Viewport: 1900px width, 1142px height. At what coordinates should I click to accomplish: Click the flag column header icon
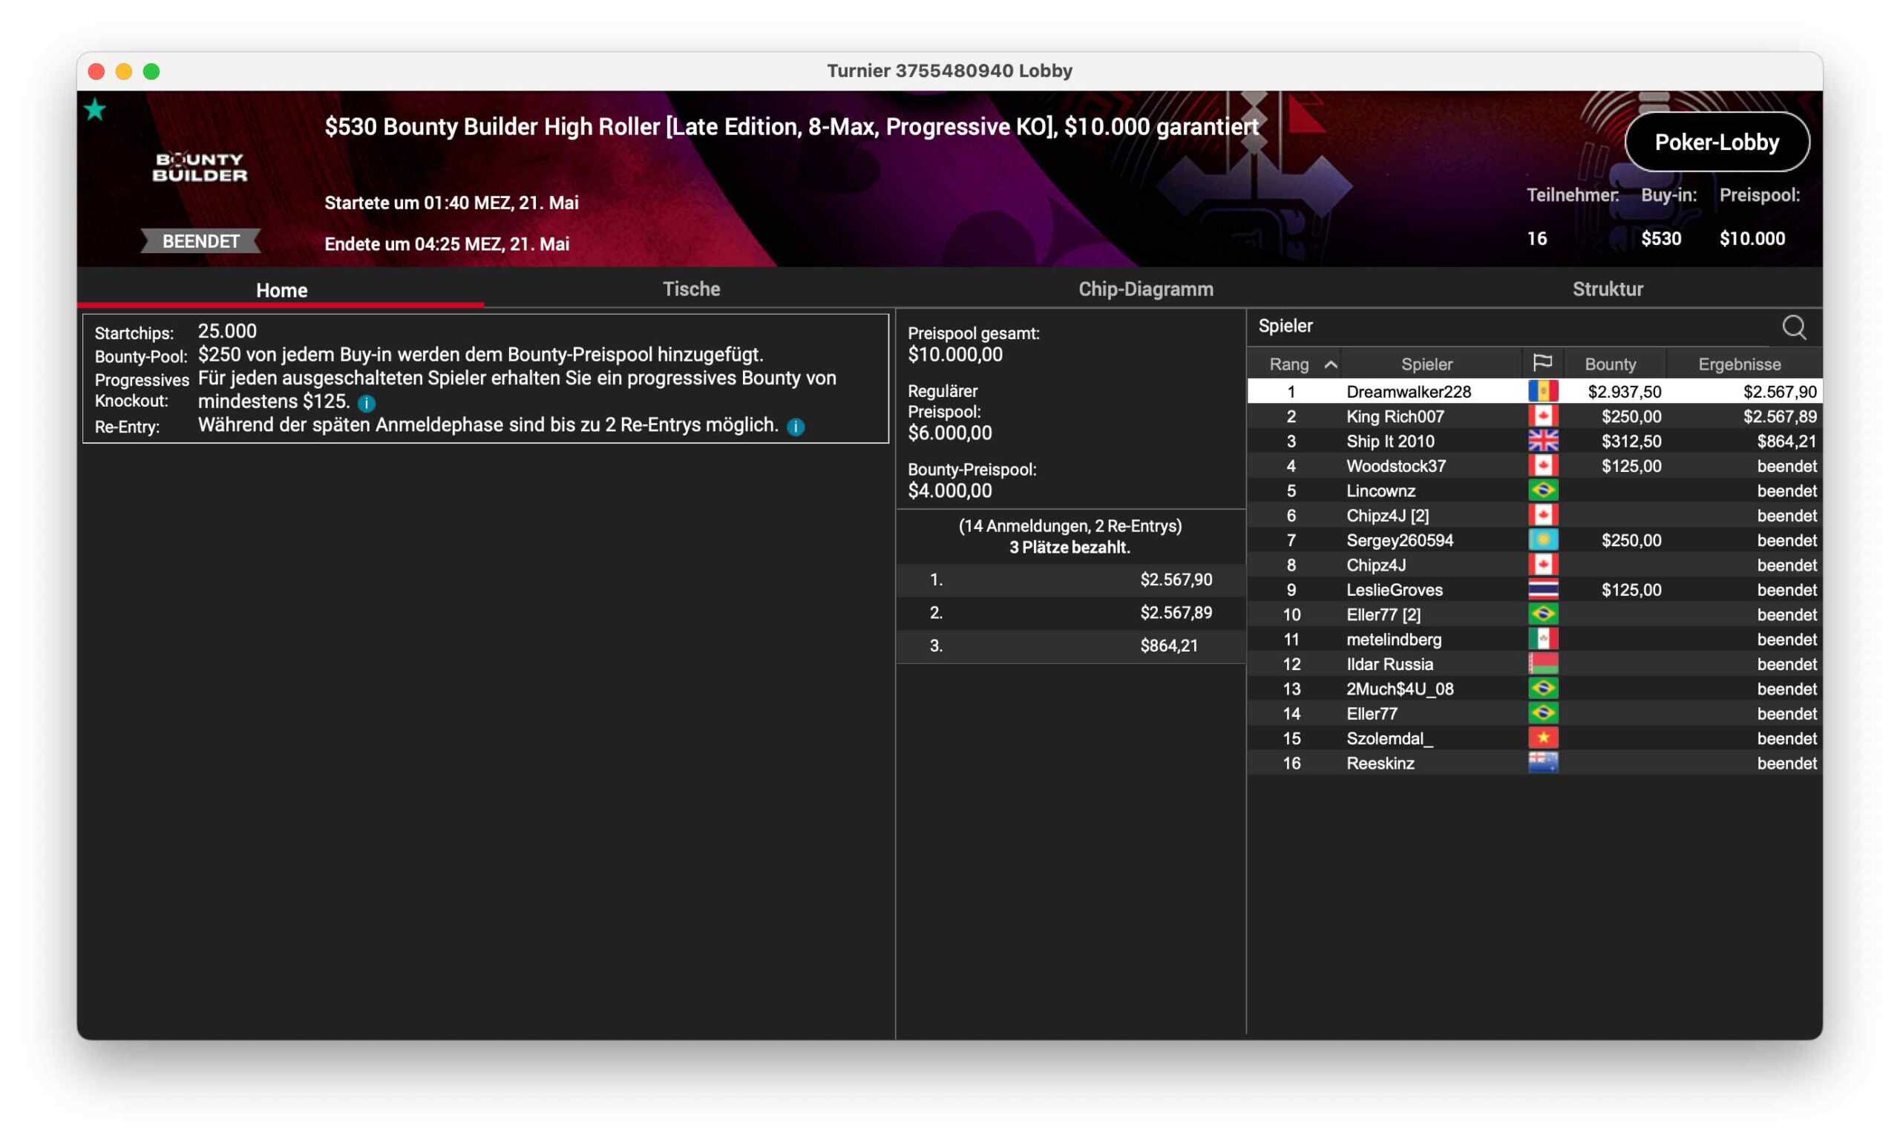pos(1542,363)
